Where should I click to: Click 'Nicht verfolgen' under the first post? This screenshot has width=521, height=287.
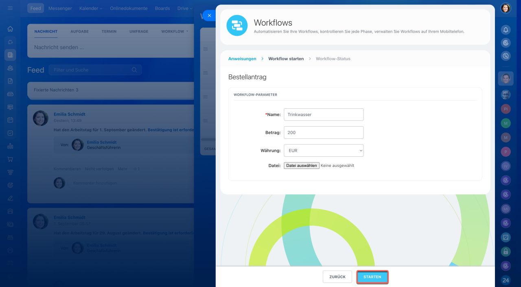(99, 169)
